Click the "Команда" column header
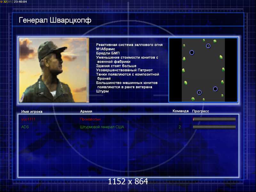 (180, 111)
